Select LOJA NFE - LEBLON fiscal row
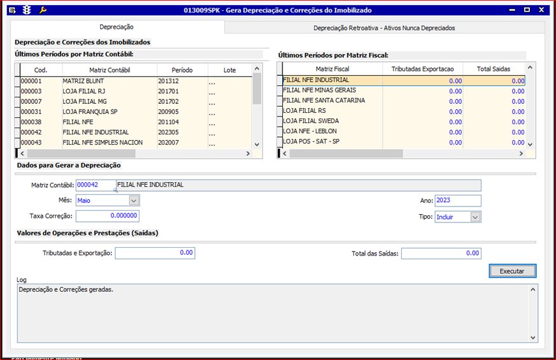This screenshot has width=556, height=360. coord(310,131)
